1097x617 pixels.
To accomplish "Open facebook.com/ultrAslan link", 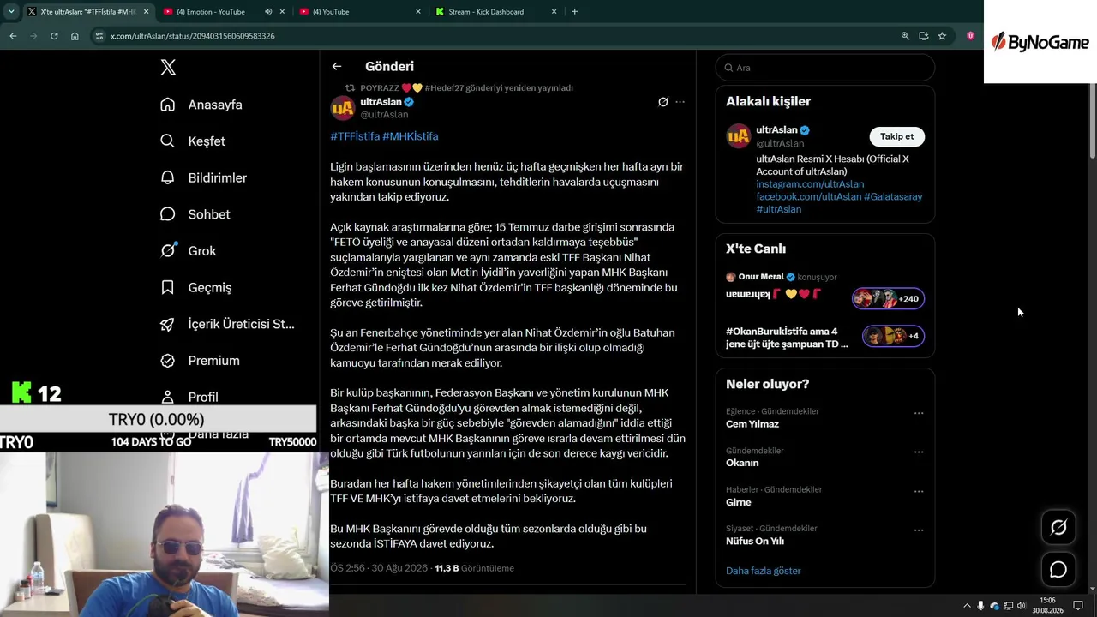I will tap(808, 196).
